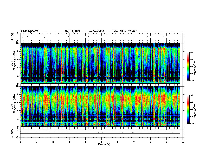Click the "ch.3(V)" waveform axis label
This screenshot has width=206, height=159.
pos(12,133)
